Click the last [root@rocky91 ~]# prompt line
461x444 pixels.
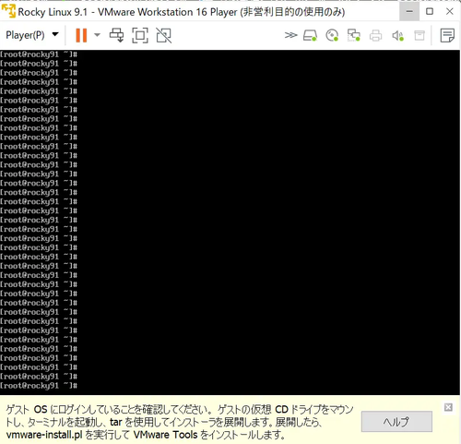pyautogui.click(x=39, y=386)
